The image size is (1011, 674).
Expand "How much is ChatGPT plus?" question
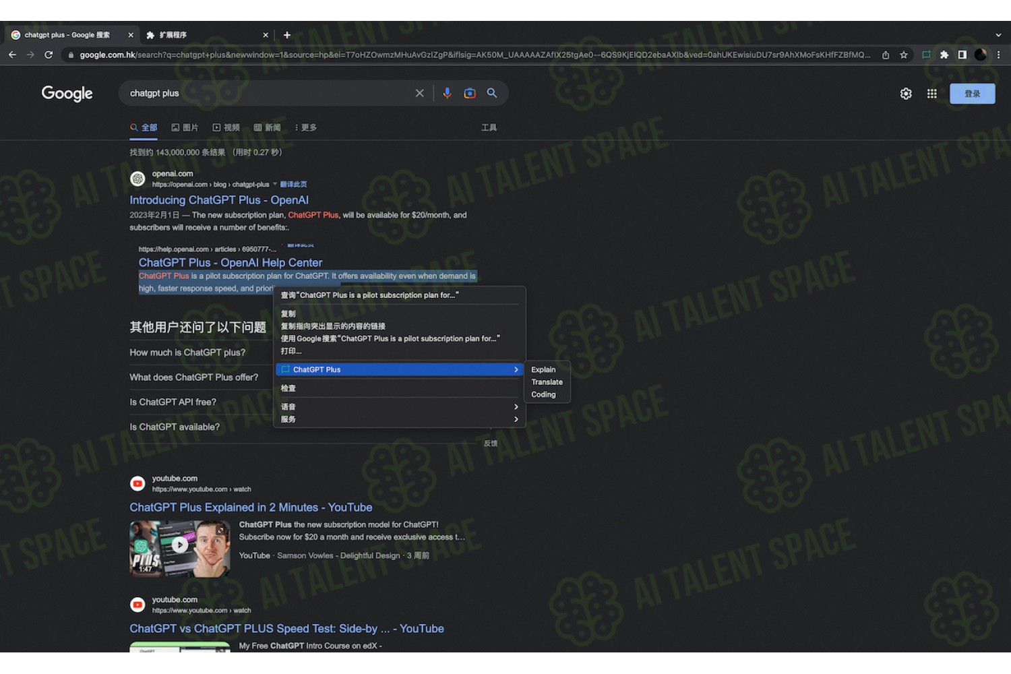(187, 353)
